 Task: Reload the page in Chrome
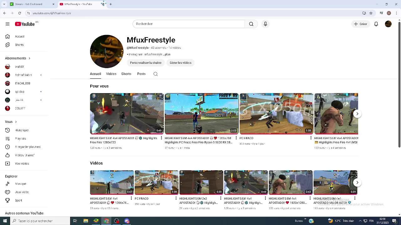click(x=19, y=13)
